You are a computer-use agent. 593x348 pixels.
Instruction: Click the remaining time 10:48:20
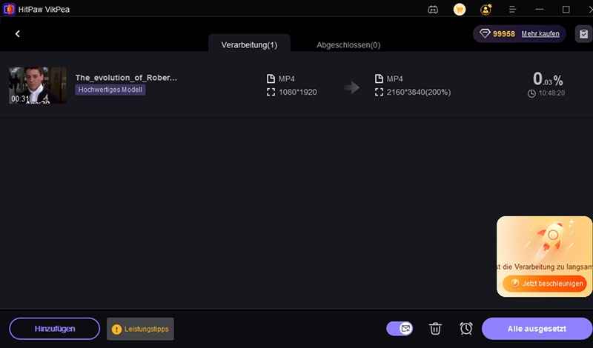click(x=551, y=93)
